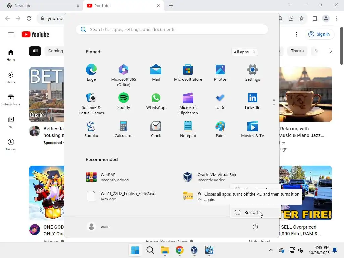Open the Mail app
This screenshot has width=344, height=258.
pyautogui.click(x=156, y=73)
